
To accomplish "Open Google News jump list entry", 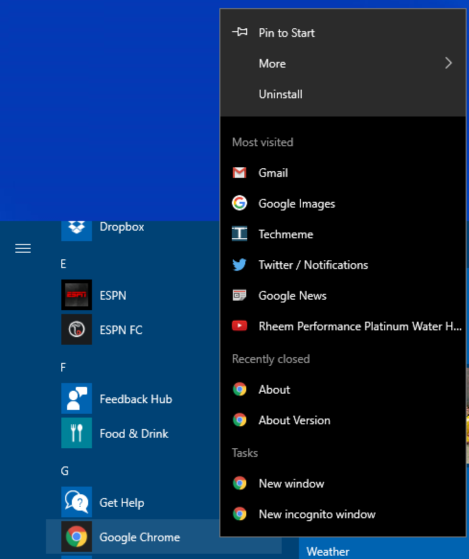I will pos(343,295).
